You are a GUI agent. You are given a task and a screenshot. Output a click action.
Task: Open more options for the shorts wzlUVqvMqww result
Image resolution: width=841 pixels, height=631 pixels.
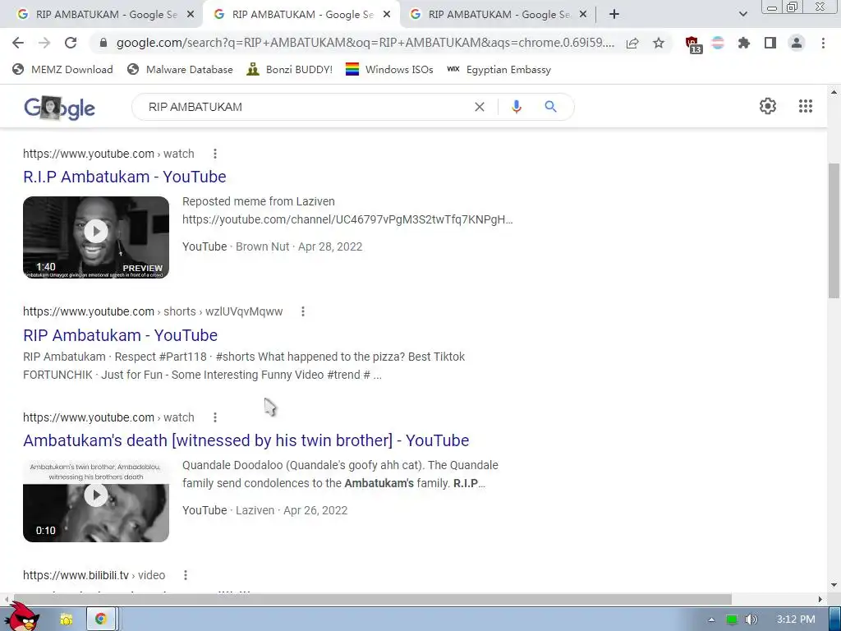(x=303, y=311)
